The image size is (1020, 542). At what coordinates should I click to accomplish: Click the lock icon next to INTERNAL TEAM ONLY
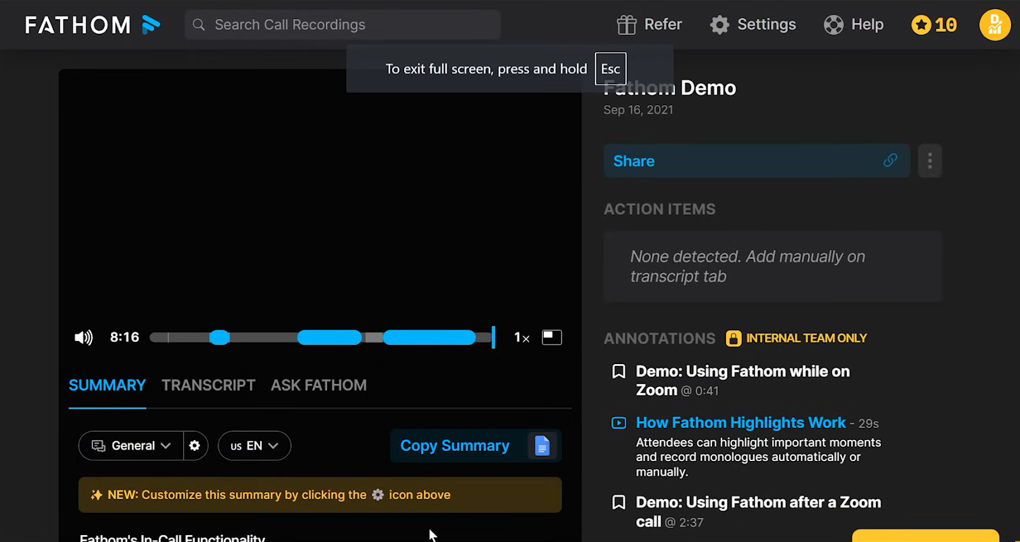click(734, 338)
